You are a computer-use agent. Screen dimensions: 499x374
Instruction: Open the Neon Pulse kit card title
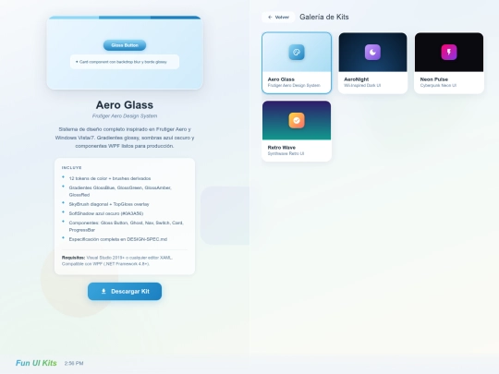(x=434, y=79)
